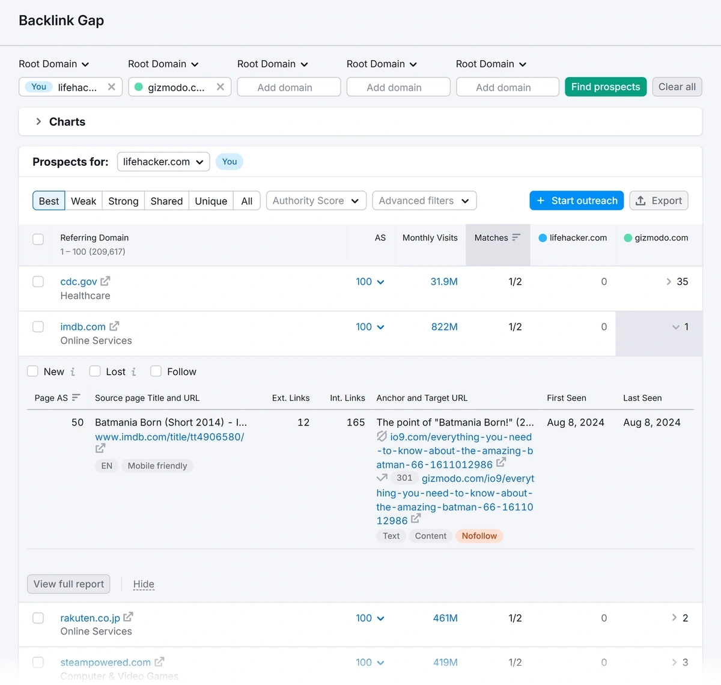Open external icon under imdb source URL
This screenshot has height=685, width=721.
point(100,448)
